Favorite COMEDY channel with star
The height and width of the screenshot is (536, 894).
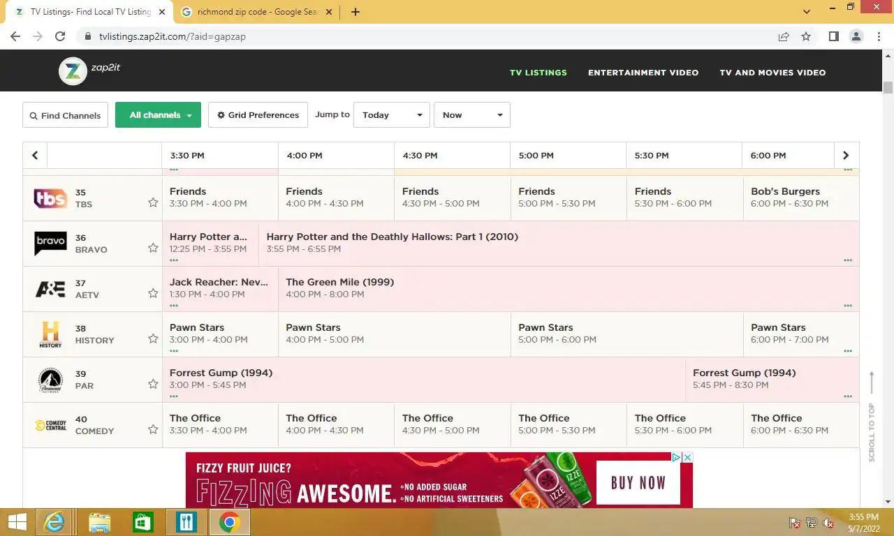click(153, 429)
